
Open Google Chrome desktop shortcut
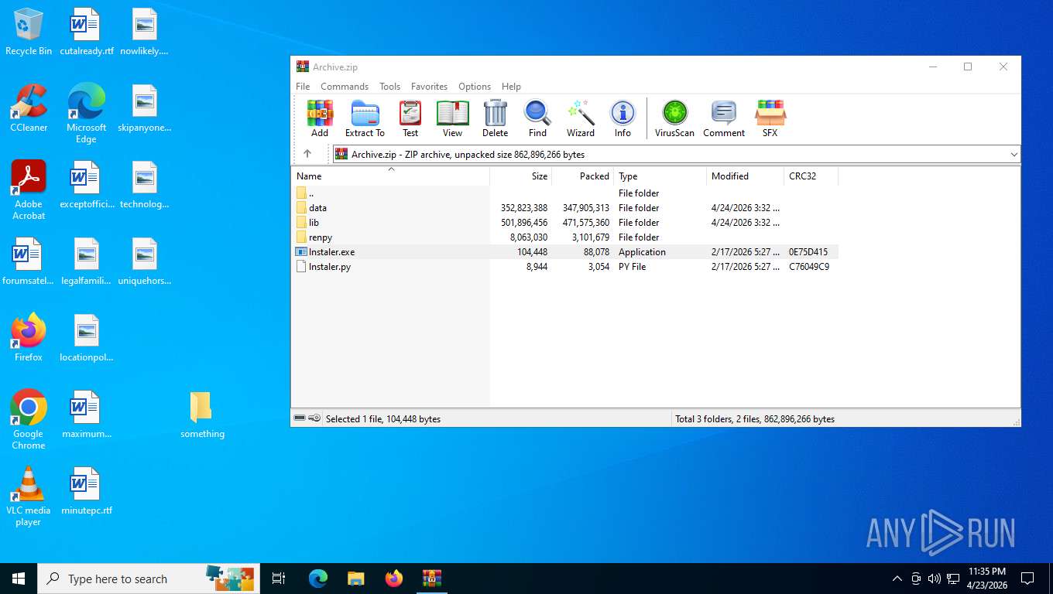[29, 419]
